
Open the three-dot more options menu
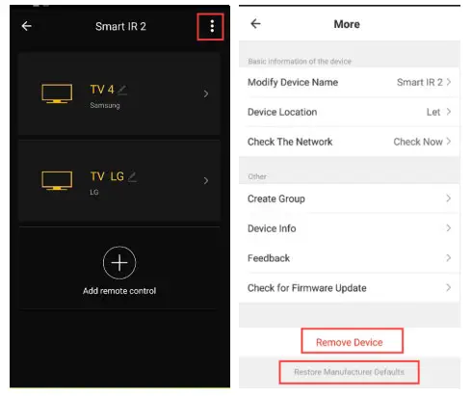click(212, 26)
